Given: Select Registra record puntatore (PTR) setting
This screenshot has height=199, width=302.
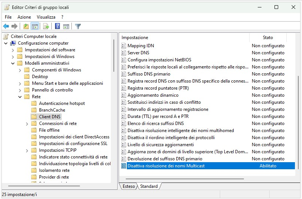Looking at the screenshot, I should point(158,88).
